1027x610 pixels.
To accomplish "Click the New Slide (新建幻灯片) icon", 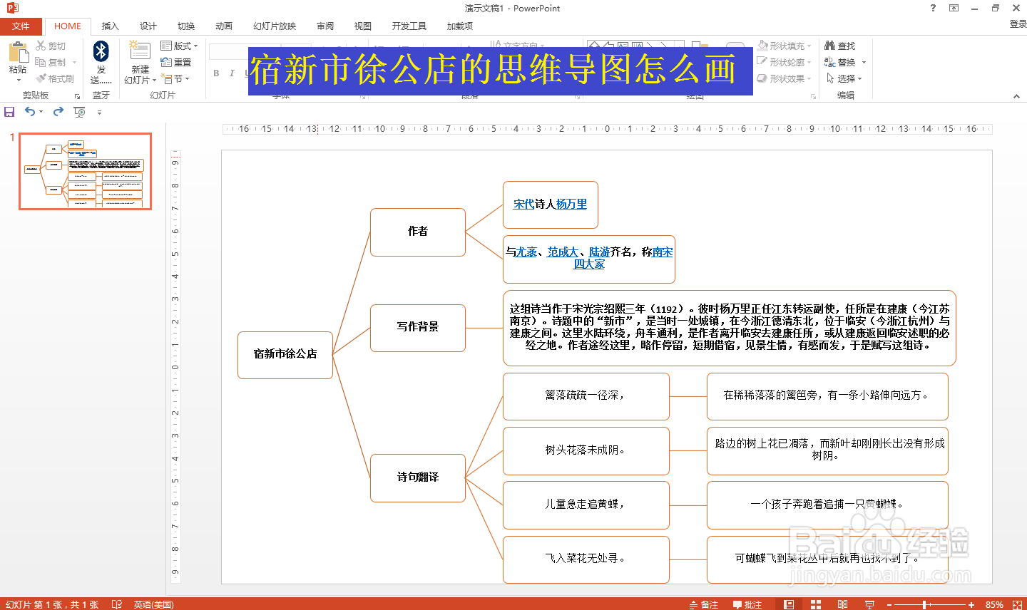I will tap(140, 51).
